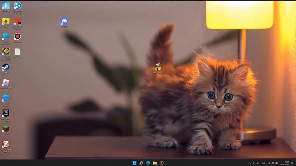Select the red square shortcut with lock badge
Image resolution: width=296 pixels, height=166 pixels.
tap(18, 23)
